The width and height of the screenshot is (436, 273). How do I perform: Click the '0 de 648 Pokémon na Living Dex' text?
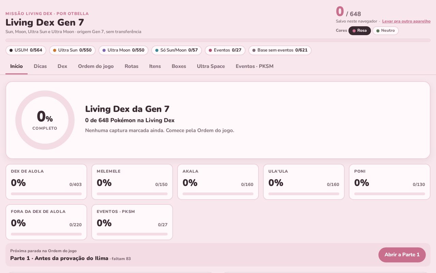point(130,120)
